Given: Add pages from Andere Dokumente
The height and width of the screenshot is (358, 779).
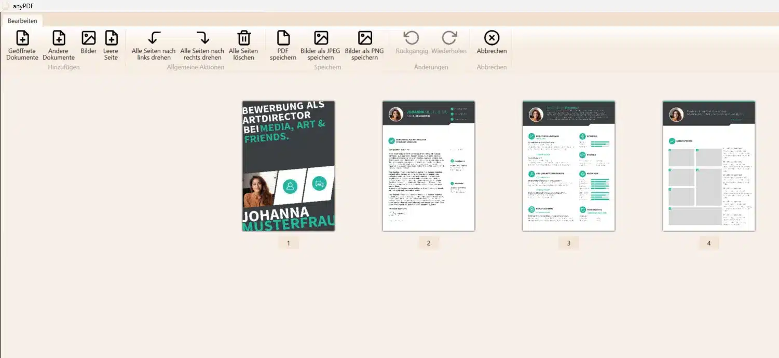Looking at the screenshot, I should coord(59,38).
